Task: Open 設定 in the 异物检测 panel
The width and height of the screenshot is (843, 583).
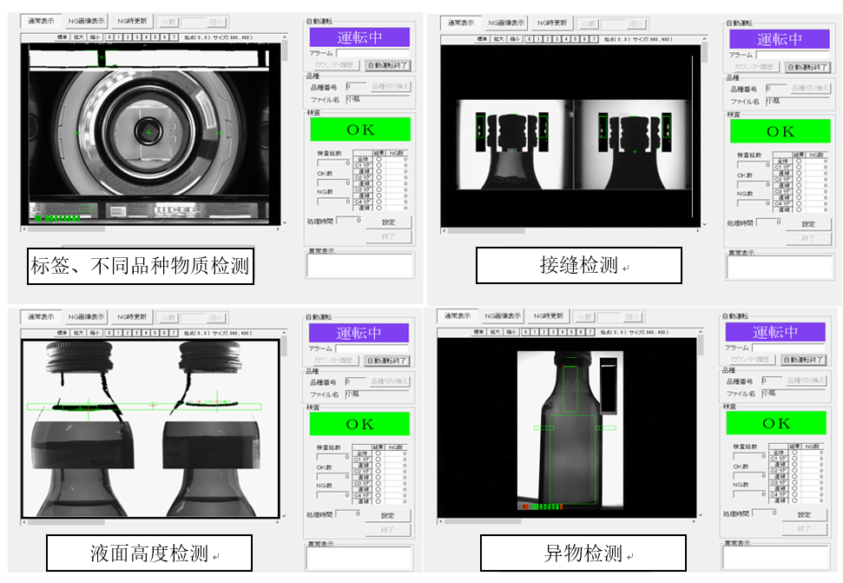Action: tap(804, 514)
